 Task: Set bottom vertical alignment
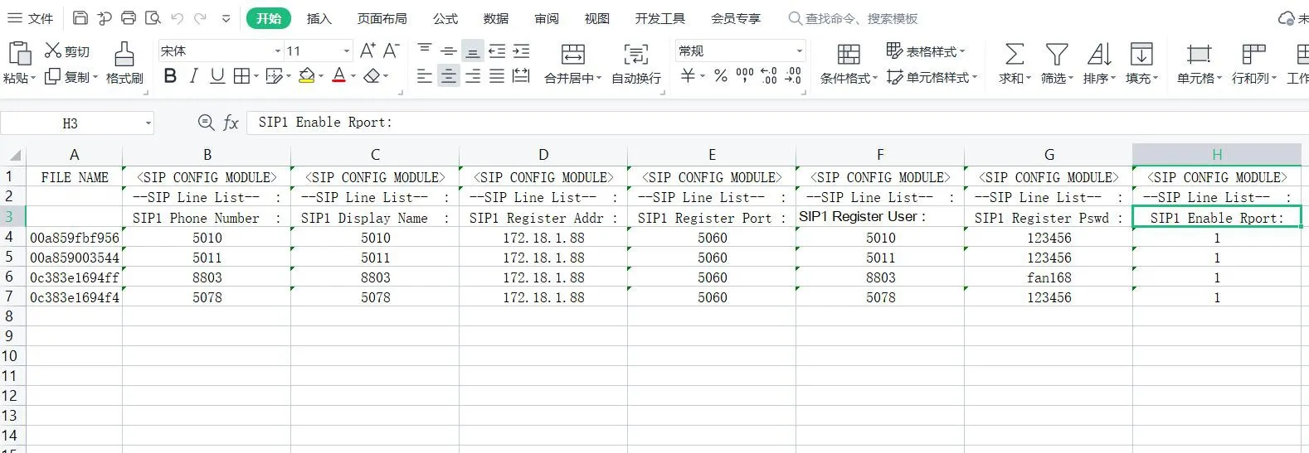click(x=473, y=51)
